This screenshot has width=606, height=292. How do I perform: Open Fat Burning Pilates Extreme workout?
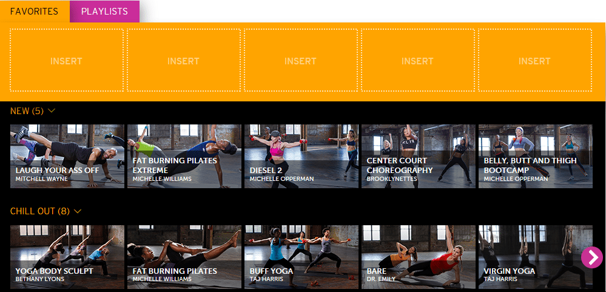(184, 156)
